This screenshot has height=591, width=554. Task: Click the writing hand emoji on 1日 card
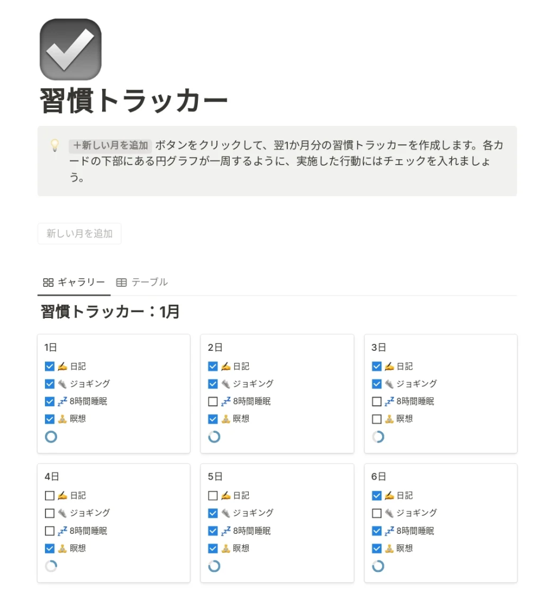pyautogui.click(x=63, y=366)
